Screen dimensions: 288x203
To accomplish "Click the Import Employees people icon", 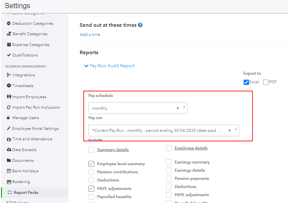I will pyautogui.click(x=9, y=97).
